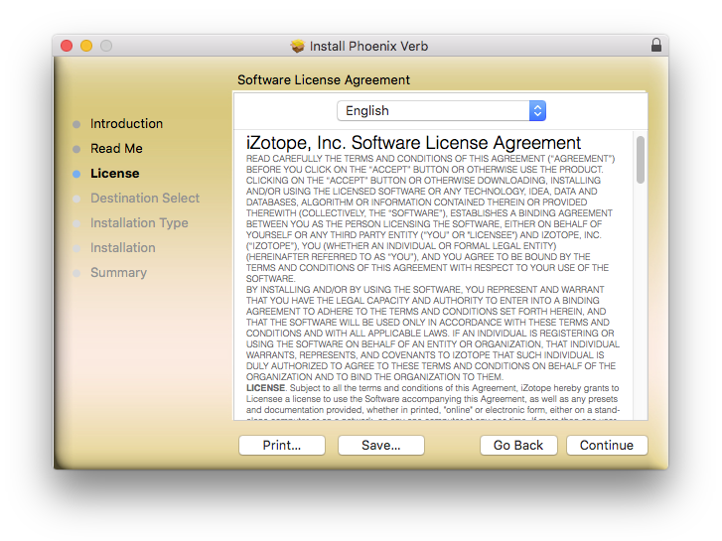Click the 'Install Phoenix Verb' window title
The height and width of the screenshot is (541, 722).
tap(368, 46)
